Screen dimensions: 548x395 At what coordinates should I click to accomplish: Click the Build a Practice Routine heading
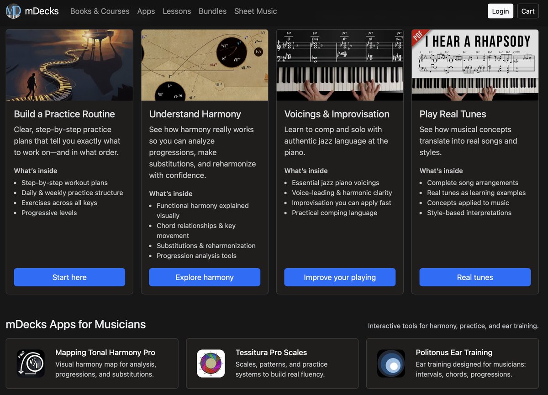64,114
